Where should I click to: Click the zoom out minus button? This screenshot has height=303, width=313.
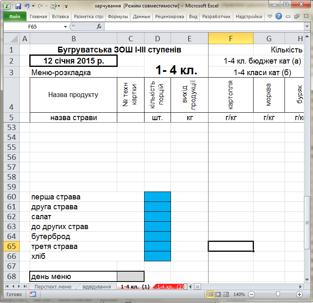(251, 294)
